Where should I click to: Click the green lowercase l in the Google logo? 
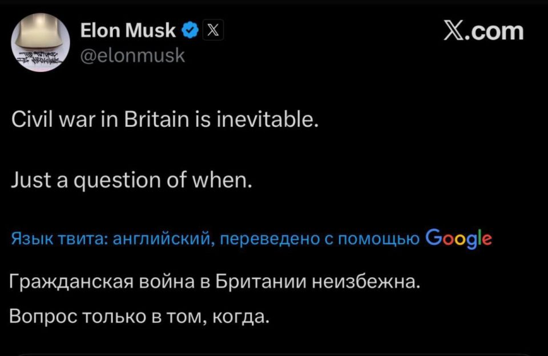tap(479, 237)
